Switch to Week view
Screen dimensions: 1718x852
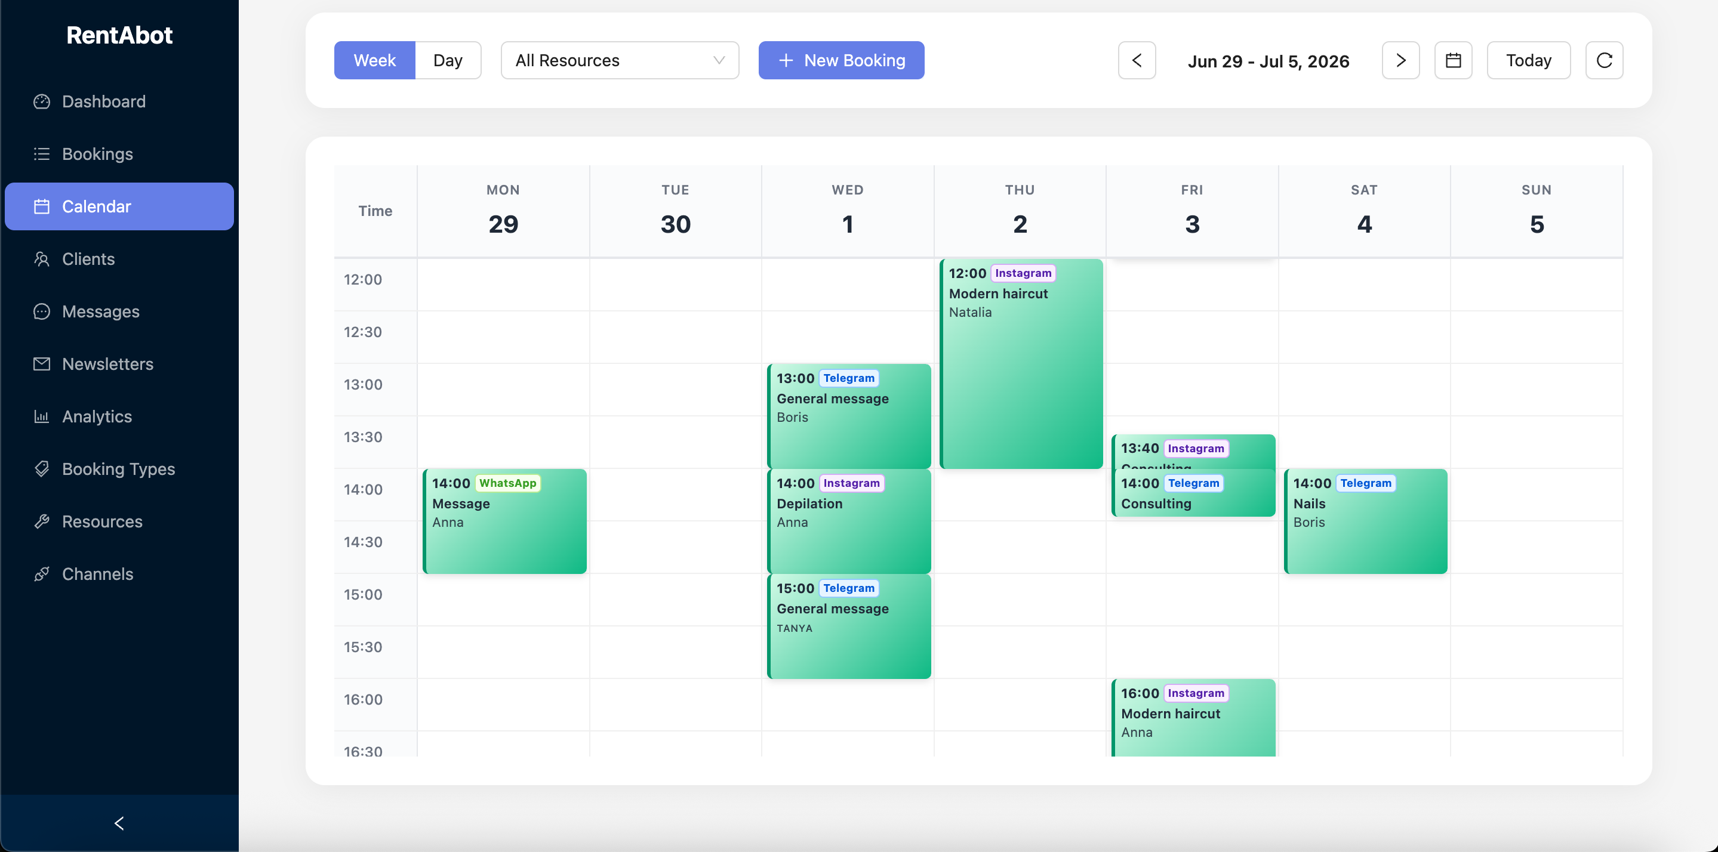pyautogui.click(x=375, y=61)
